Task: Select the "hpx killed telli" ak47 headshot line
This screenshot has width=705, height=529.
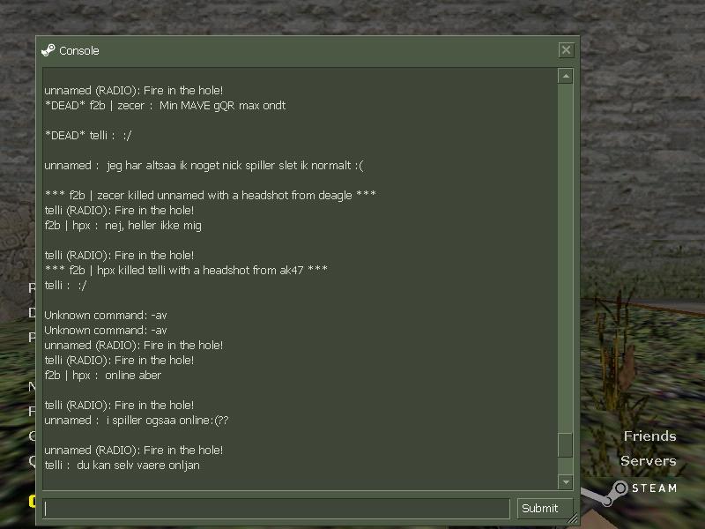Action: point(186,271)
